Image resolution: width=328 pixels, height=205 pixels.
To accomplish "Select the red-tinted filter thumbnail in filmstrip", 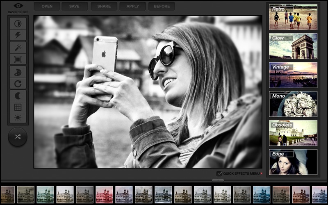I will (x=104, y=194).
